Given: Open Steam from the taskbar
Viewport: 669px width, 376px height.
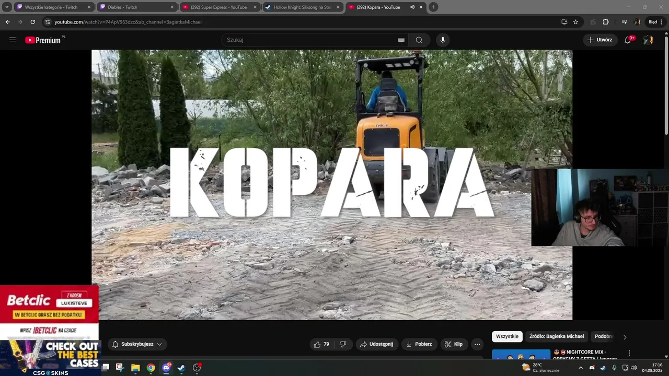Looking at the screenshot, I should 181,367.
